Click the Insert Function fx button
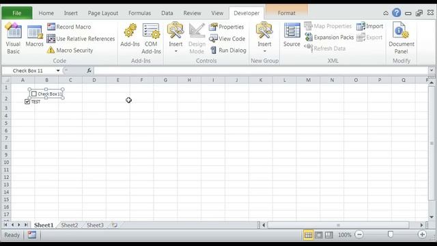This screenshot has height=246, width=437. (89, 70)
